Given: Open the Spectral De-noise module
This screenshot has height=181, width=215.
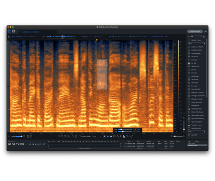Looking at the screenshot, I should (x=197, y=115).
